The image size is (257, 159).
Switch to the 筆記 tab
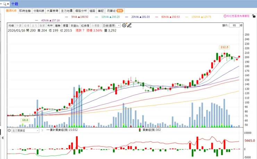[101, 11]
